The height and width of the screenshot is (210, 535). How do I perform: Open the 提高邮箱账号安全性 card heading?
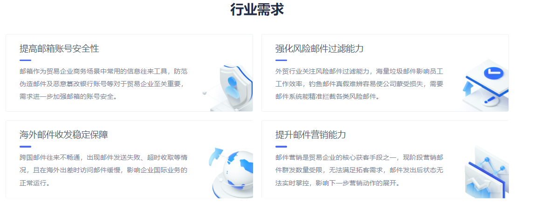tap(59, 49)
